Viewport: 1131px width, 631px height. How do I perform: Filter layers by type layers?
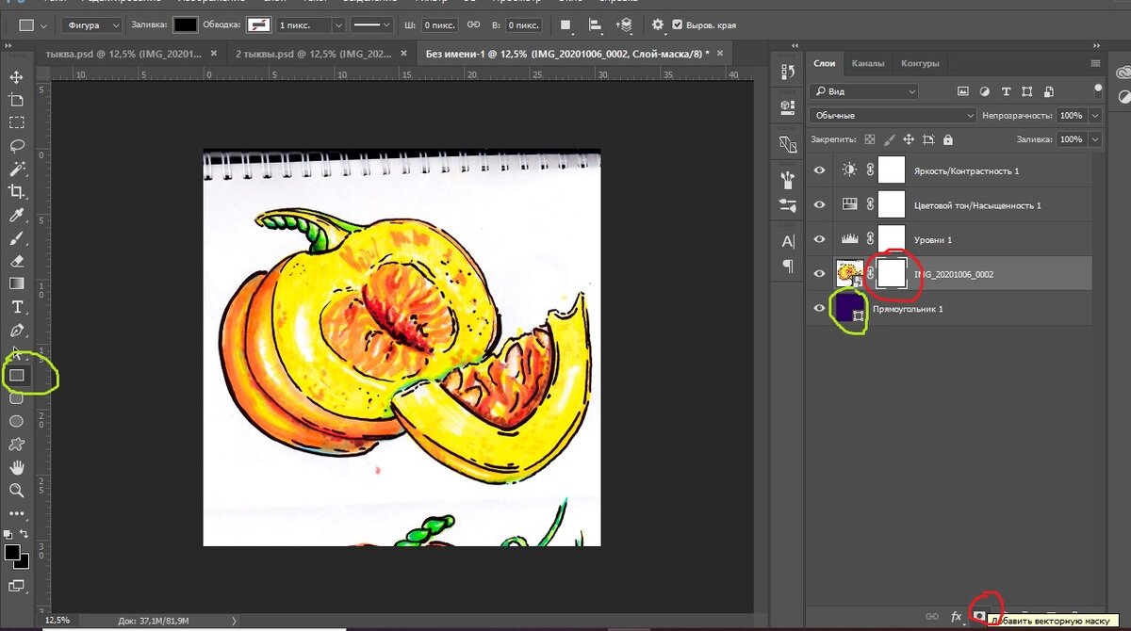pos(1006,91)
